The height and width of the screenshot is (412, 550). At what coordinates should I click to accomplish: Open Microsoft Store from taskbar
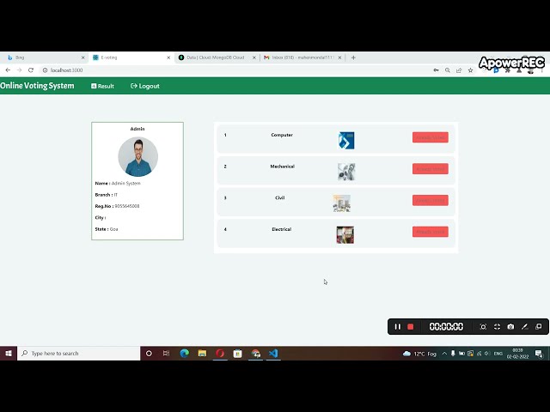pyautogui.click(x=237, y=353)
